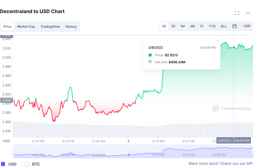Expand chart to fullscreen view
This screenshot has height=167, width=257.
(237, 13)
